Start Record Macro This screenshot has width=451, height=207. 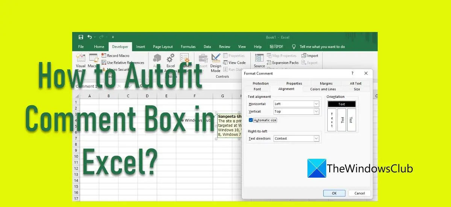[115, 56]
